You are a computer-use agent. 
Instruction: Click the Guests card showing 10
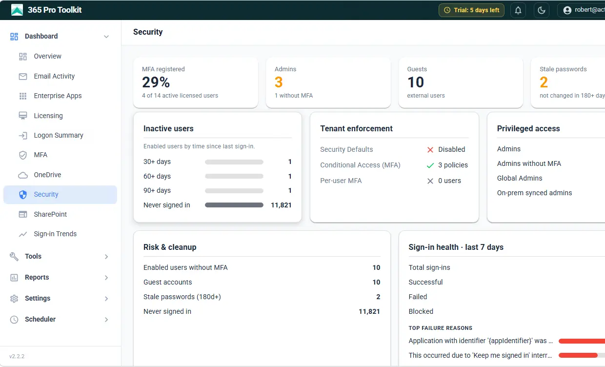pyautogui.click(x=461, y=82)
